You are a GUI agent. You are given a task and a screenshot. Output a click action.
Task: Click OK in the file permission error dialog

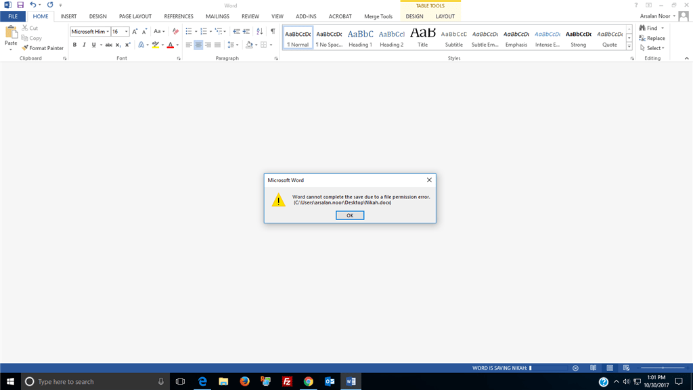click(x=350, y=215)
